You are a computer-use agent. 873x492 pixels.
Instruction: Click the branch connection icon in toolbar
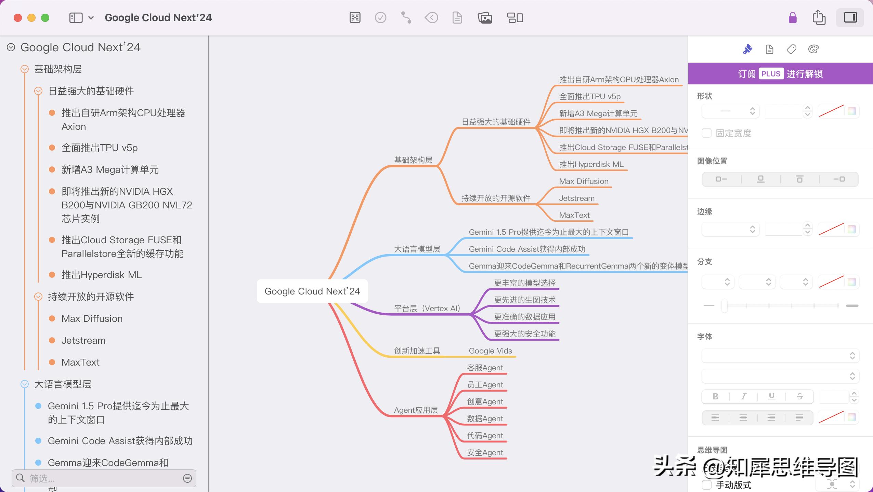pyautogui.click(x=406, y=17)
